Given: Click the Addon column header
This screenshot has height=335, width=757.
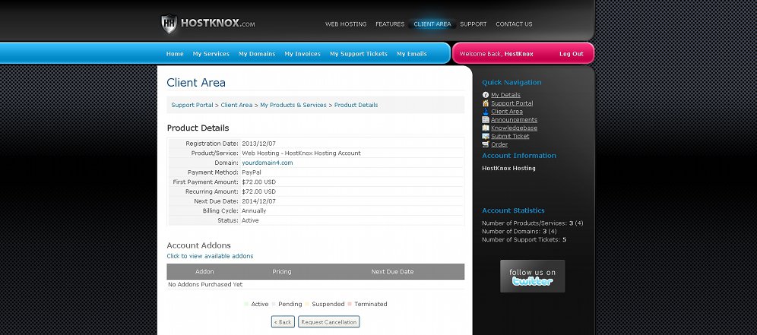Looking at the screenshot, I should point(204,272).
